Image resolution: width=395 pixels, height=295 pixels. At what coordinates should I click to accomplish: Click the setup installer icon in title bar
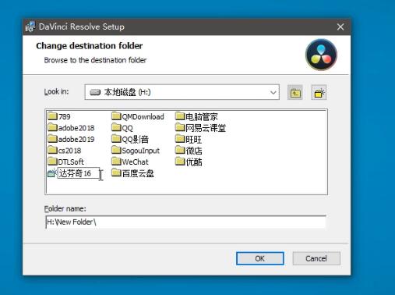[30, 27]
